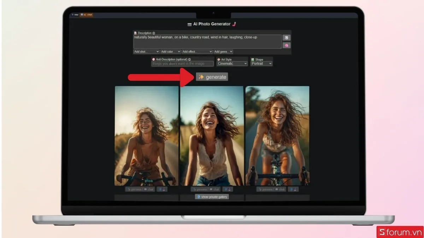
Task: Open the Add shot dropdown
Action: [146, 52]
